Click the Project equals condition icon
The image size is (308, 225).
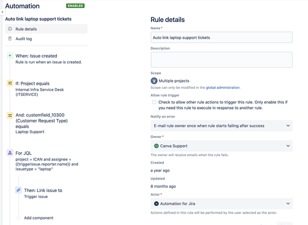pyautogui.click(x=10, y=83)
